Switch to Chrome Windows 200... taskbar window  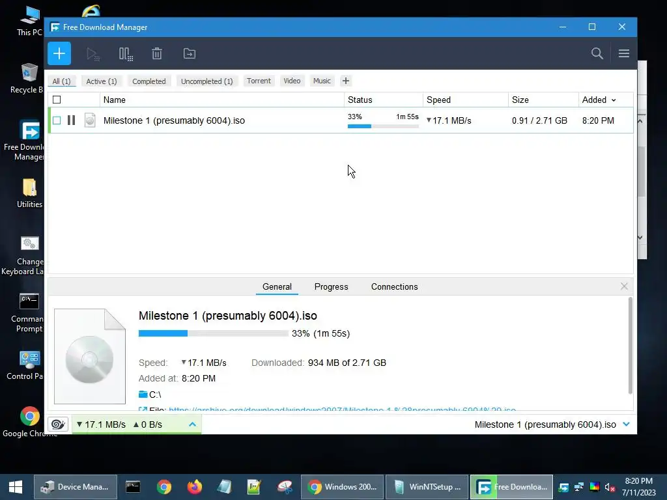(343, 487)
